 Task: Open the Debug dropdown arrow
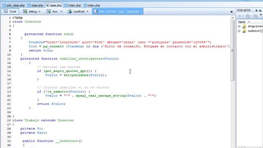[x=39, y=12]
